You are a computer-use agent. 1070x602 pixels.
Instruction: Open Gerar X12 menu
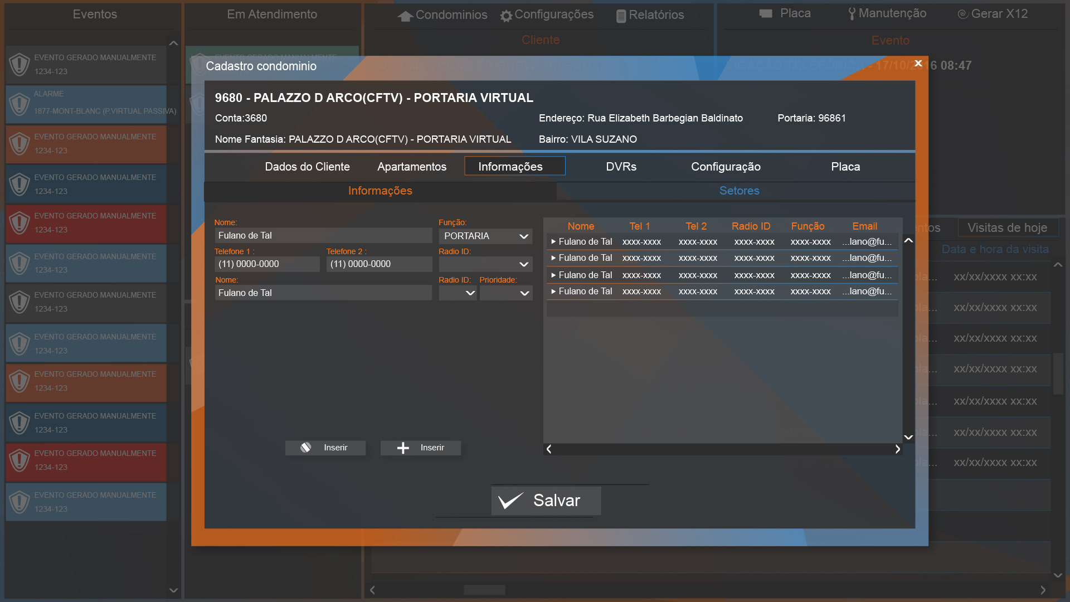[993, 14]
